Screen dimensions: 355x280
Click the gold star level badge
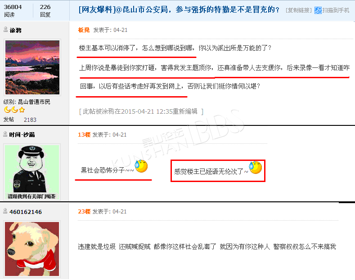pos(22,110)
